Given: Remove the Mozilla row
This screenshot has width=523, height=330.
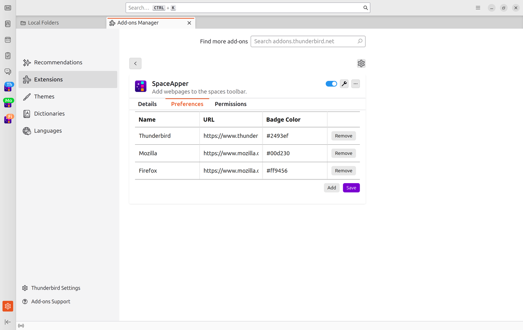Looking at the screenshot, I should (x=344, y=153).
